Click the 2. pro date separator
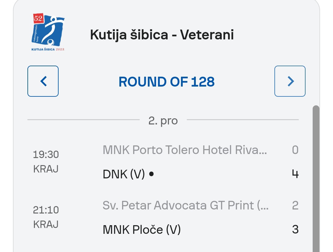This screenshot has height=252, width=333. click(163, 121)
